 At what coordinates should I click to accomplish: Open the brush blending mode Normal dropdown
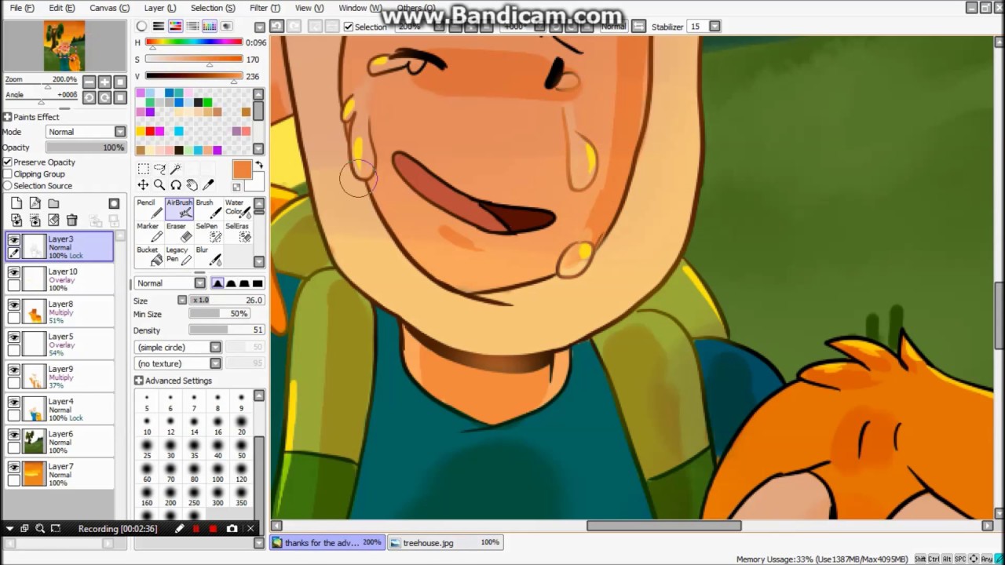170,283
